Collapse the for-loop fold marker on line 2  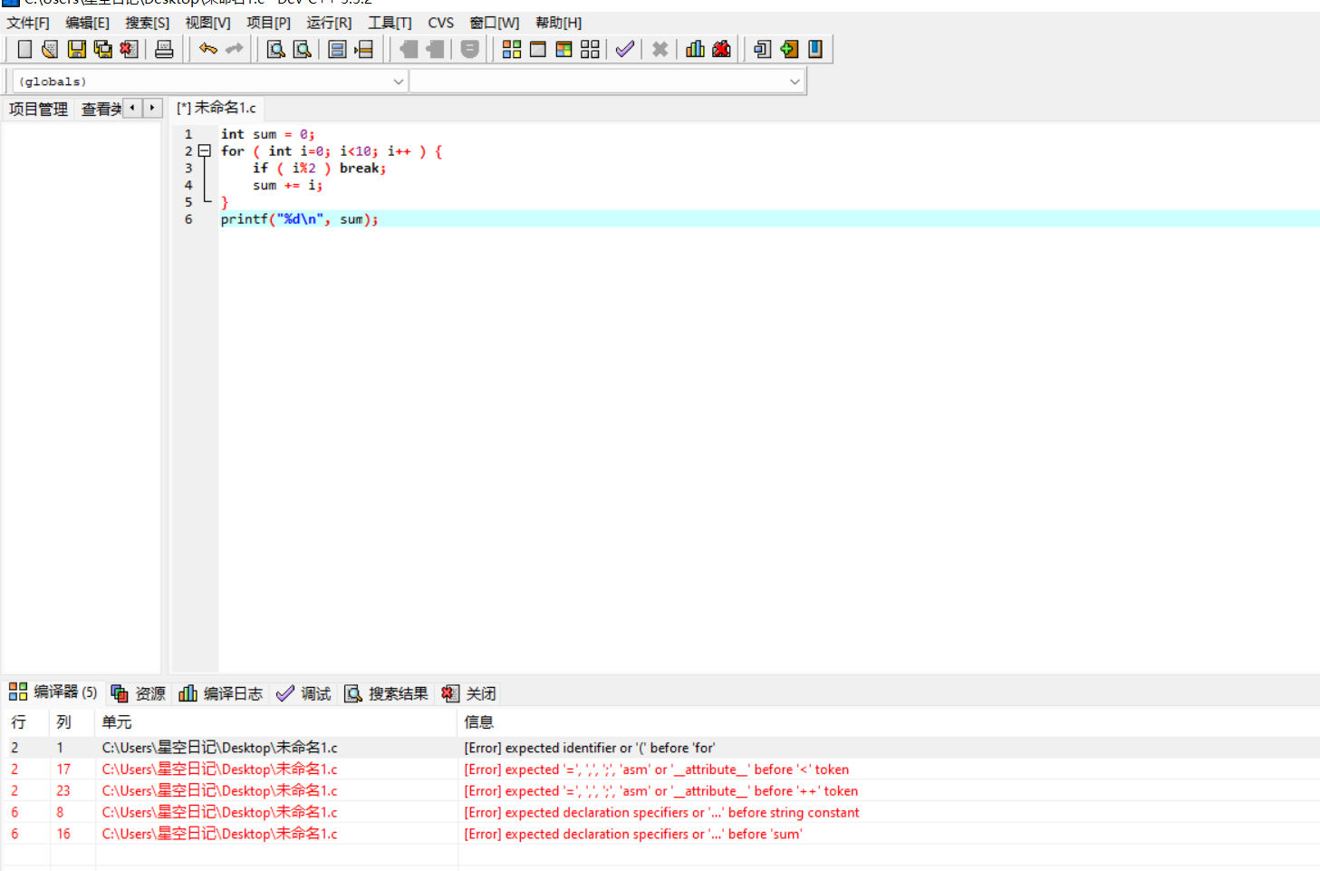[205, 151]
